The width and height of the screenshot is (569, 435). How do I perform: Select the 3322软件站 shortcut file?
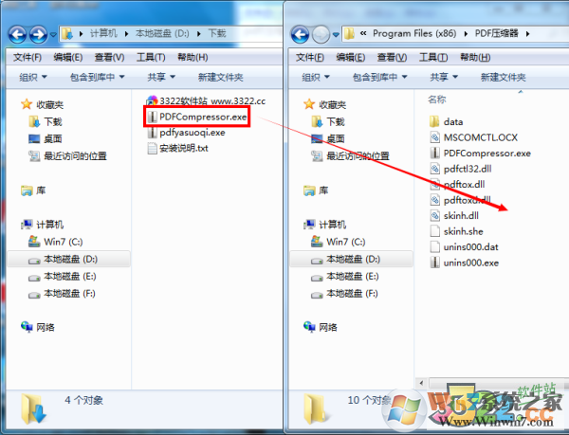coord(206,100)
